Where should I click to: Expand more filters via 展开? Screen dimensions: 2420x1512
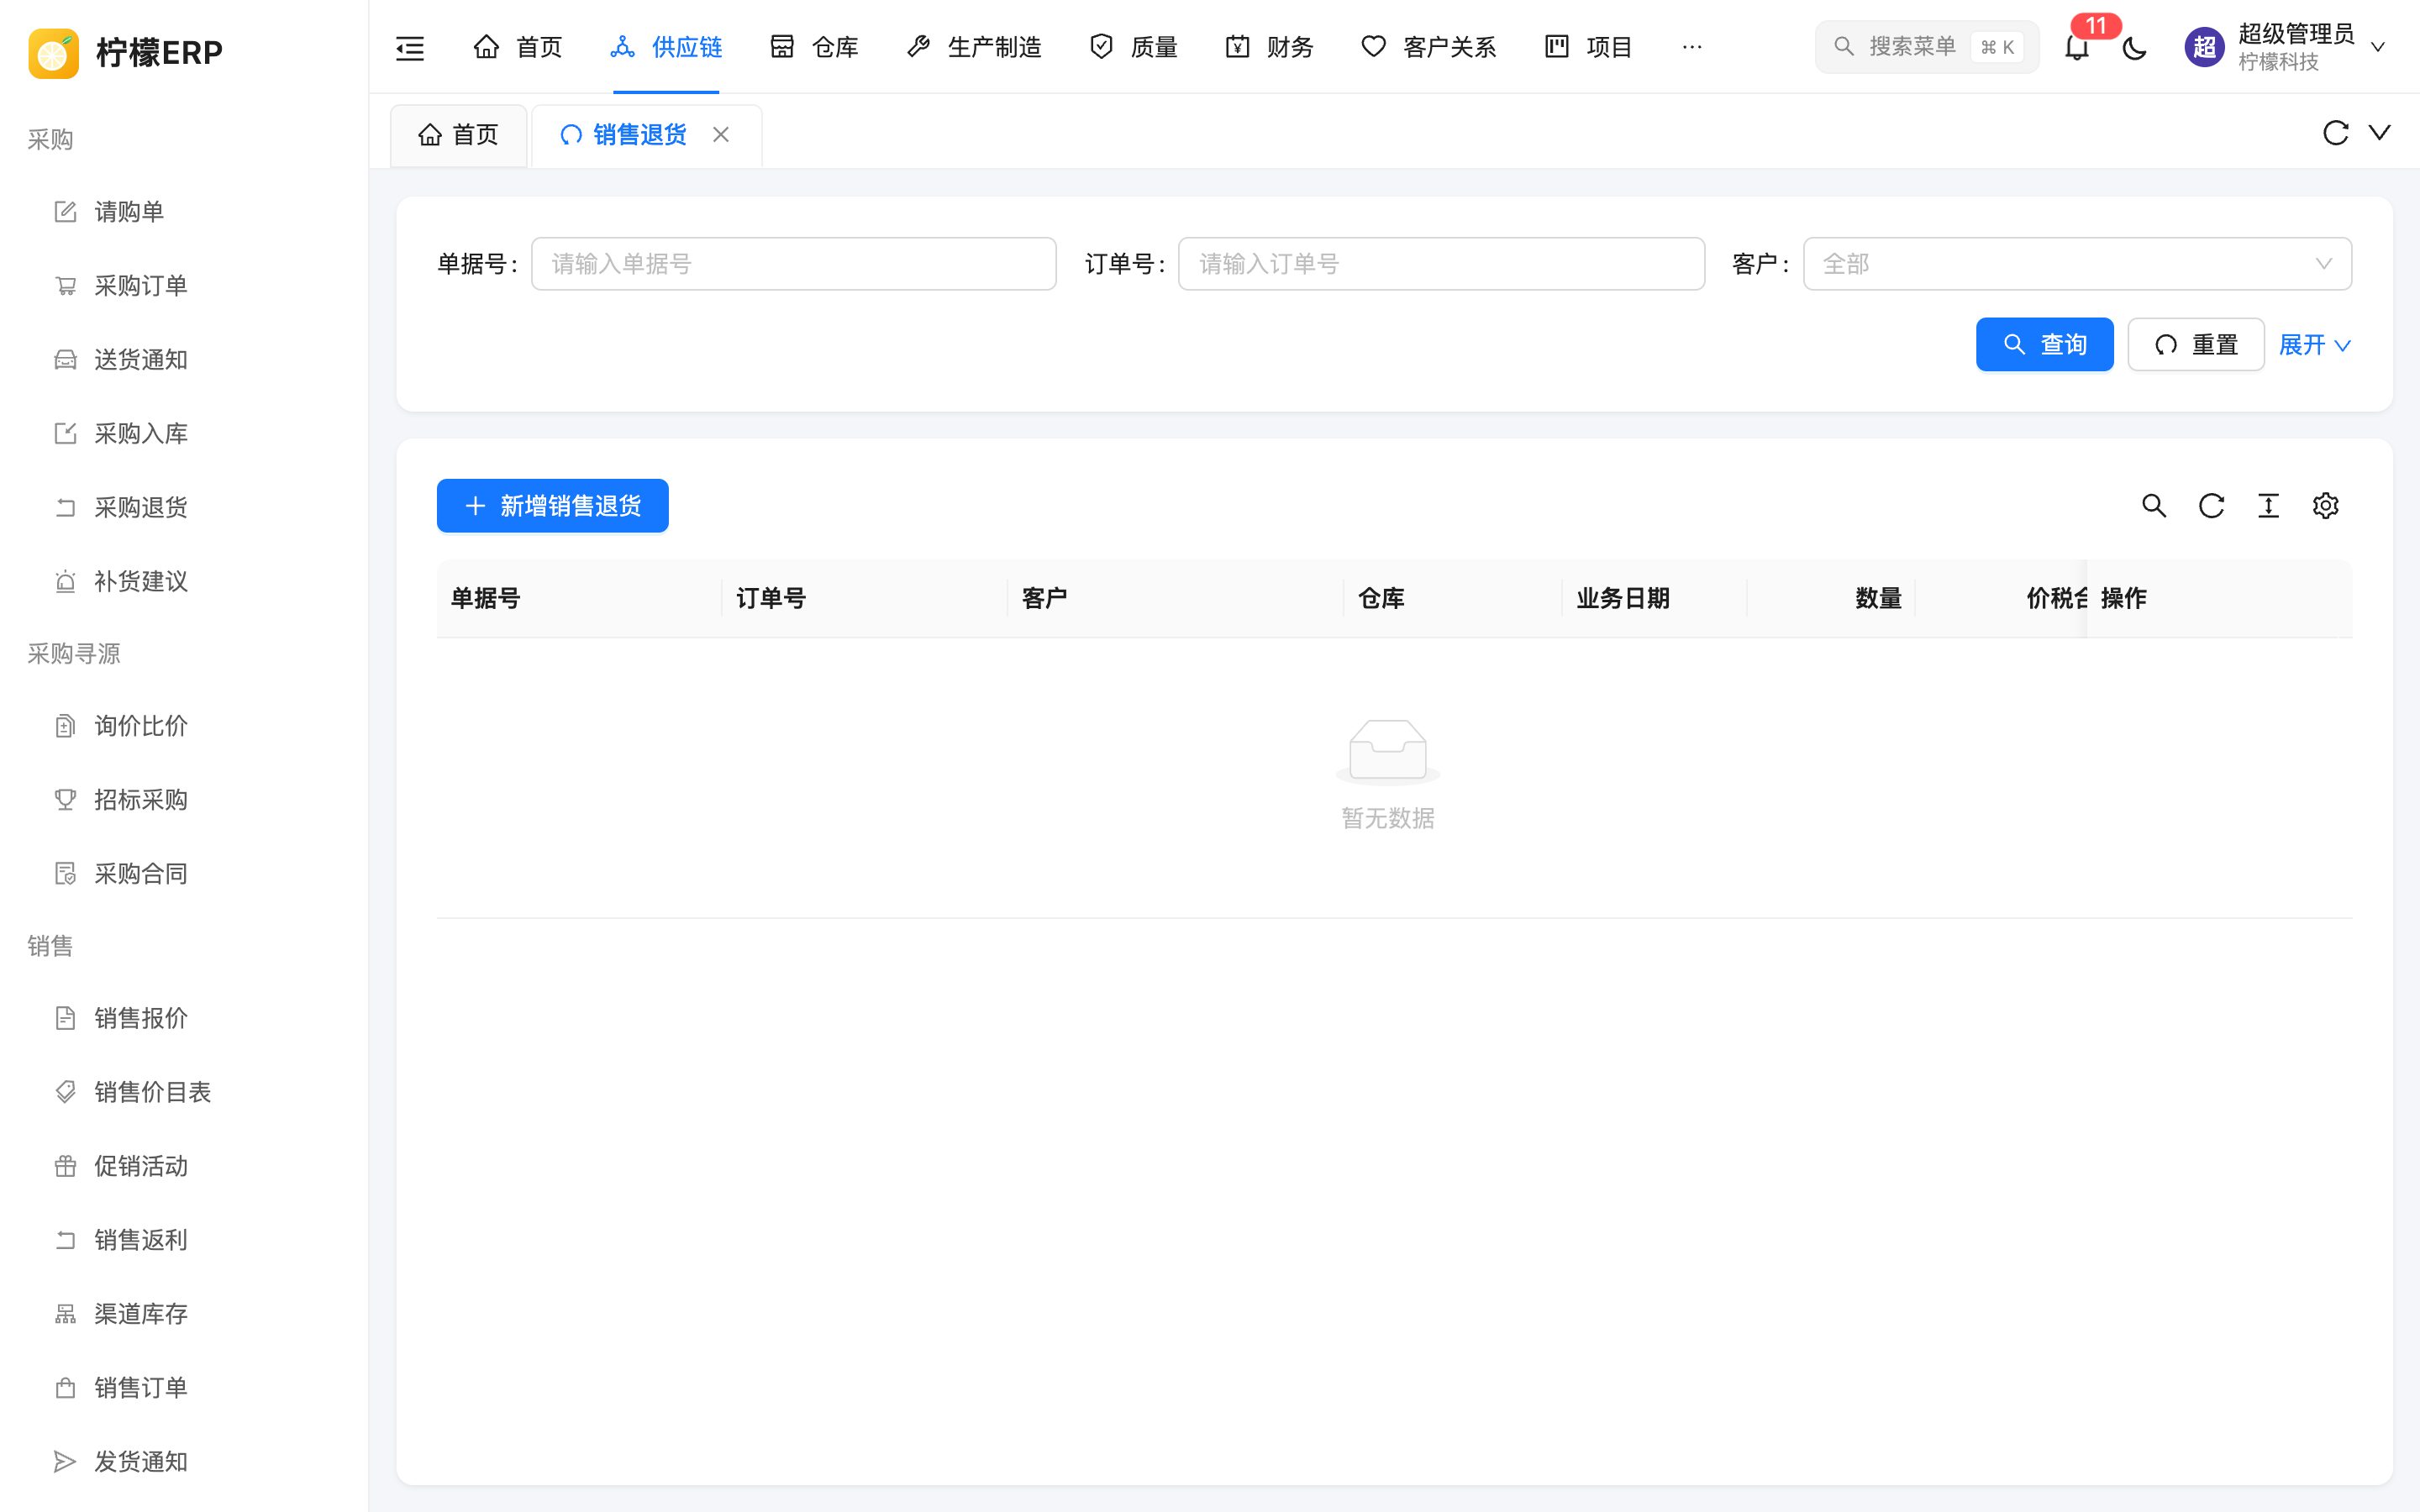(2314, 345)
